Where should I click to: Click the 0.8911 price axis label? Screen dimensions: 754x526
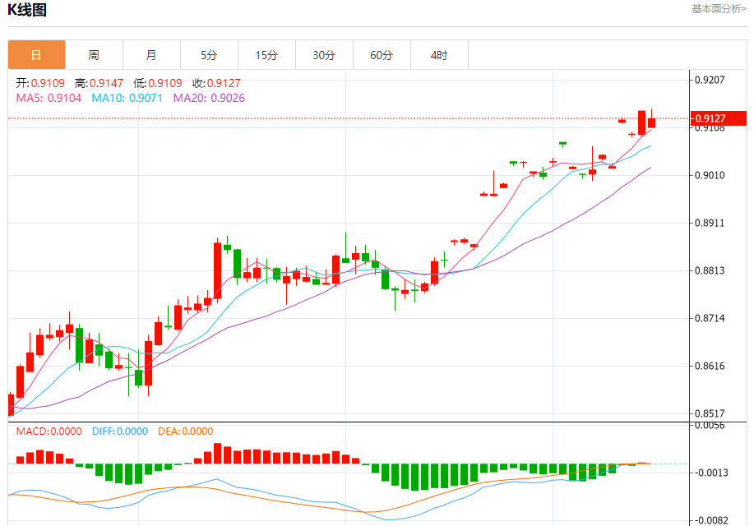[x=710, y=223]
